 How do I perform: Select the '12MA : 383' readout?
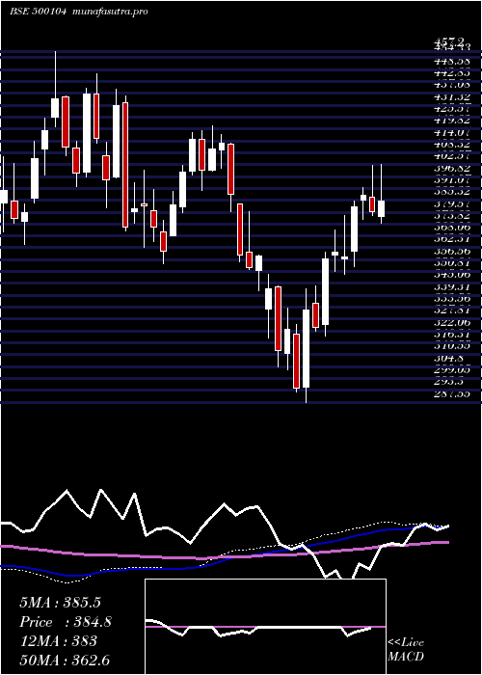[58, 641]
